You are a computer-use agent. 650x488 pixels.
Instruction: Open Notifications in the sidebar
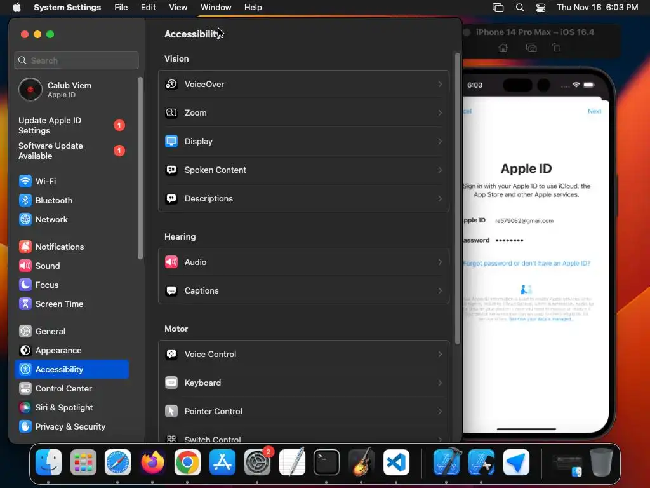pos(72,247)
